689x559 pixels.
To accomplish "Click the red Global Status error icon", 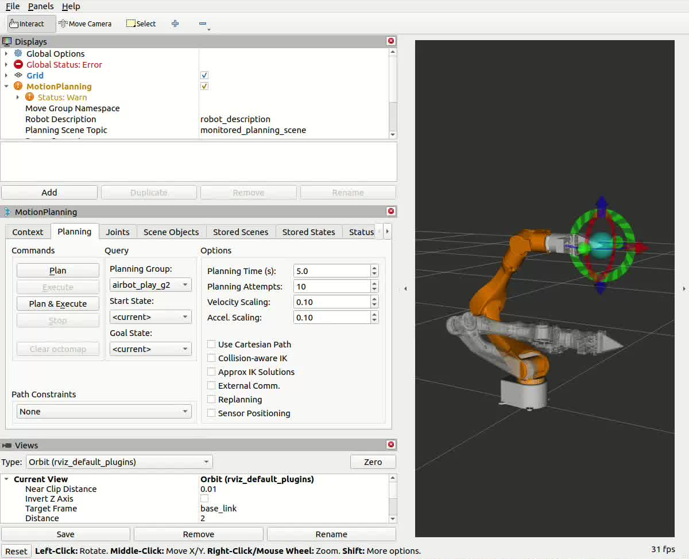I will pyautogui.click(x=18, y=64).
